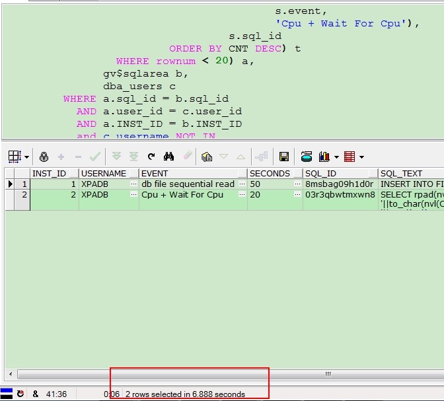Select row header number 1
Viewport: 444px width, 401px height.
pyautogui.click(x=22, y=184)
